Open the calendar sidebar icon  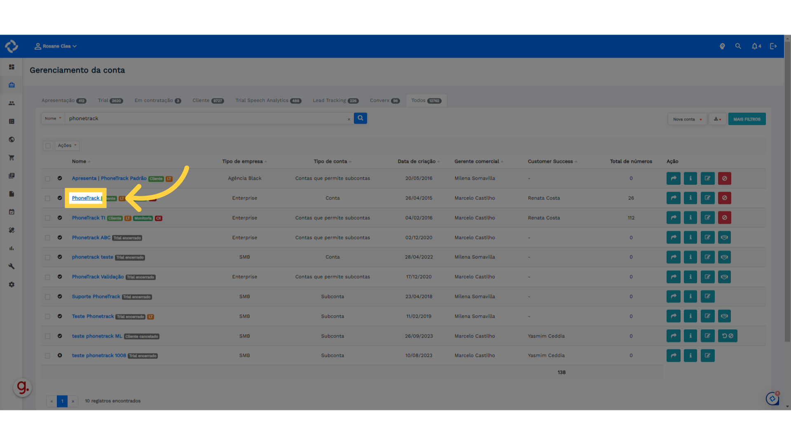coord(12,212)
